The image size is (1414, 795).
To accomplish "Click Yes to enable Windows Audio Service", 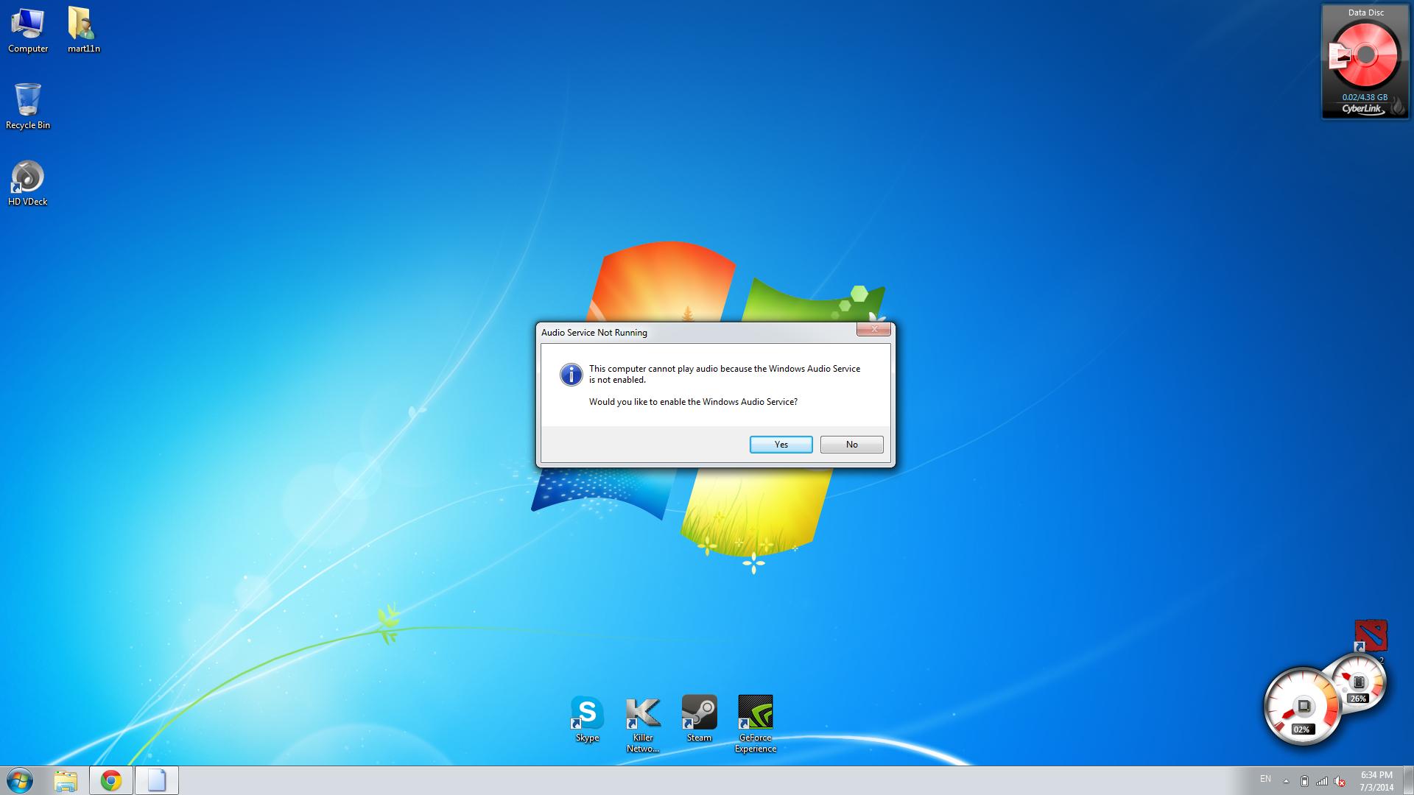I will tap(781, 445).
